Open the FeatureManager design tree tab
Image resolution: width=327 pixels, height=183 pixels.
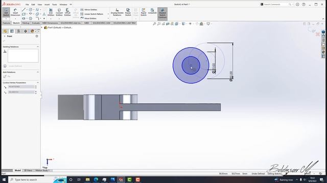click(x=5, y=31)
